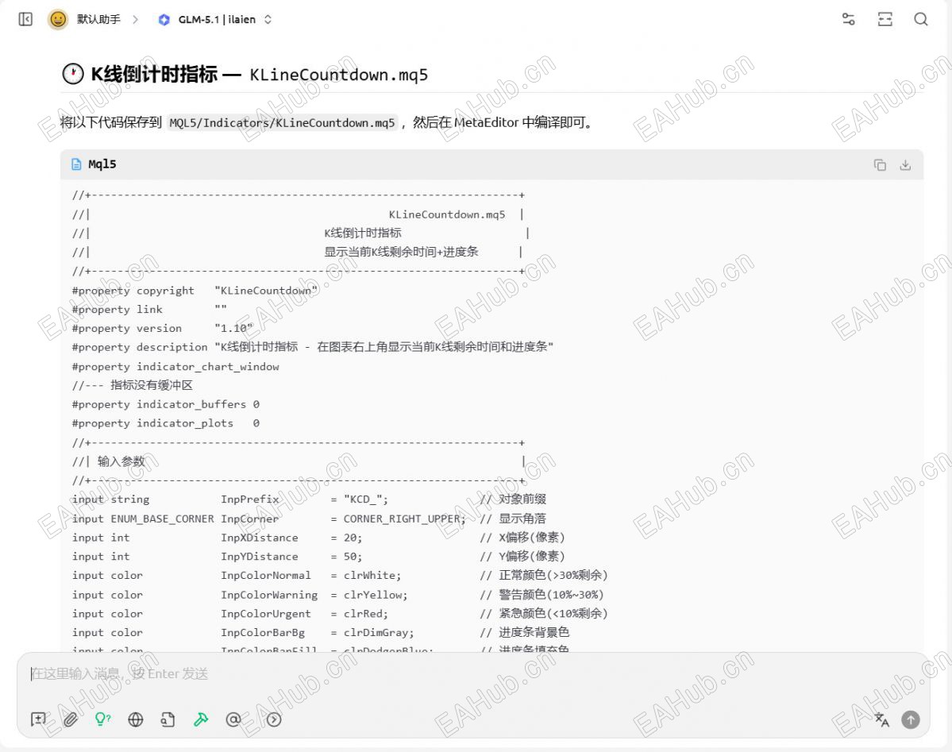Click the InpColorWarning parameter name
Image resolution: width=952 pixels, height=752 pixels.
(x=269, y=595)
